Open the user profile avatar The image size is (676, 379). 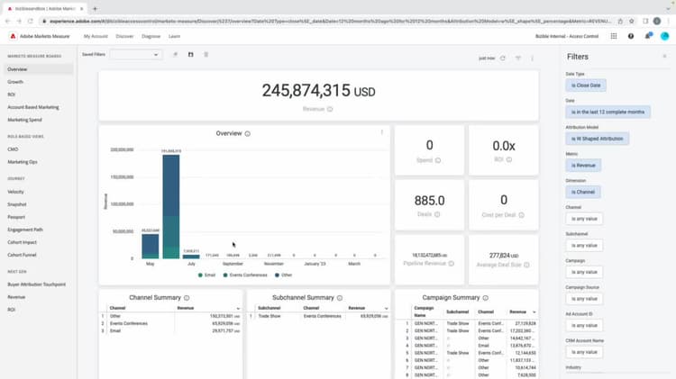pos(665,36)
